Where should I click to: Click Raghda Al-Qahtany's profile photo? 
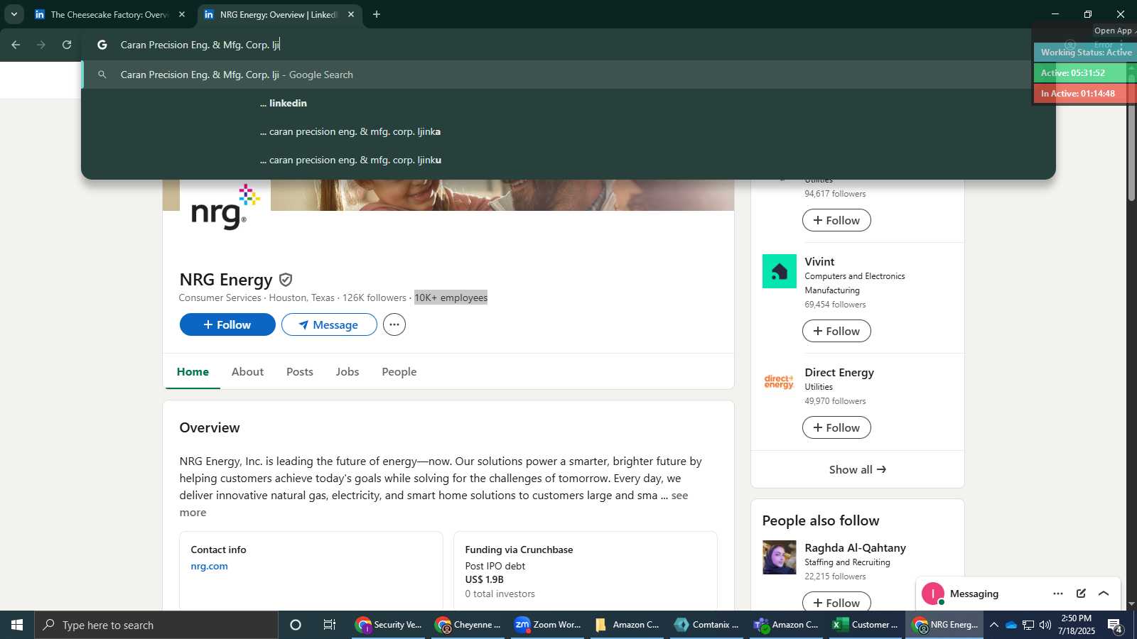tap(780, 557)
